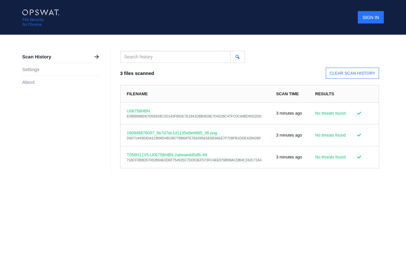The image size is (406, 254).
Task: Click the OPSWAT File Security logo
Action: pos(40,17)
